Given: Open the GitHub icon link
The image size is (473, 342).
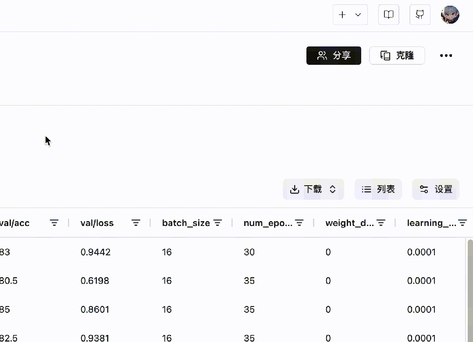Looking at the screenshot, I should click(420, 15).
